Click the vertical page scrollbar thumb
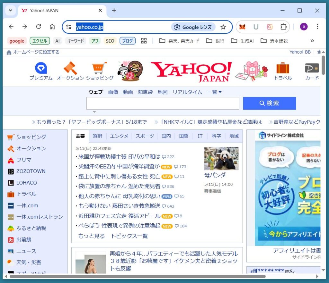The width and height of the screenshot is (329, 283). point(323,65)
